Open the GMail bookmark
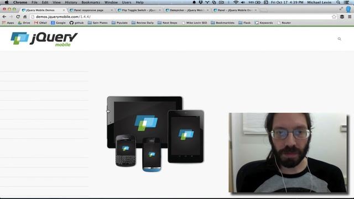Screen dimensions: 354x199 [40, 23]
